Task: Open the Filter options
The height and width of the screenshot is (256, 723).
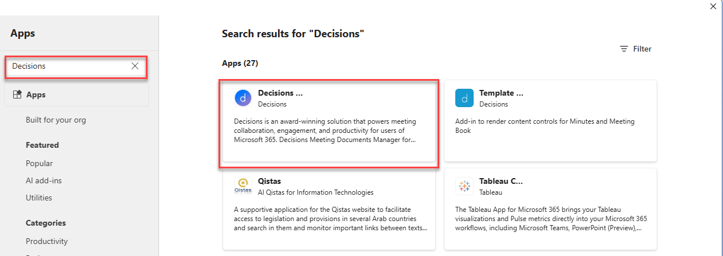Action: (635, 49)
